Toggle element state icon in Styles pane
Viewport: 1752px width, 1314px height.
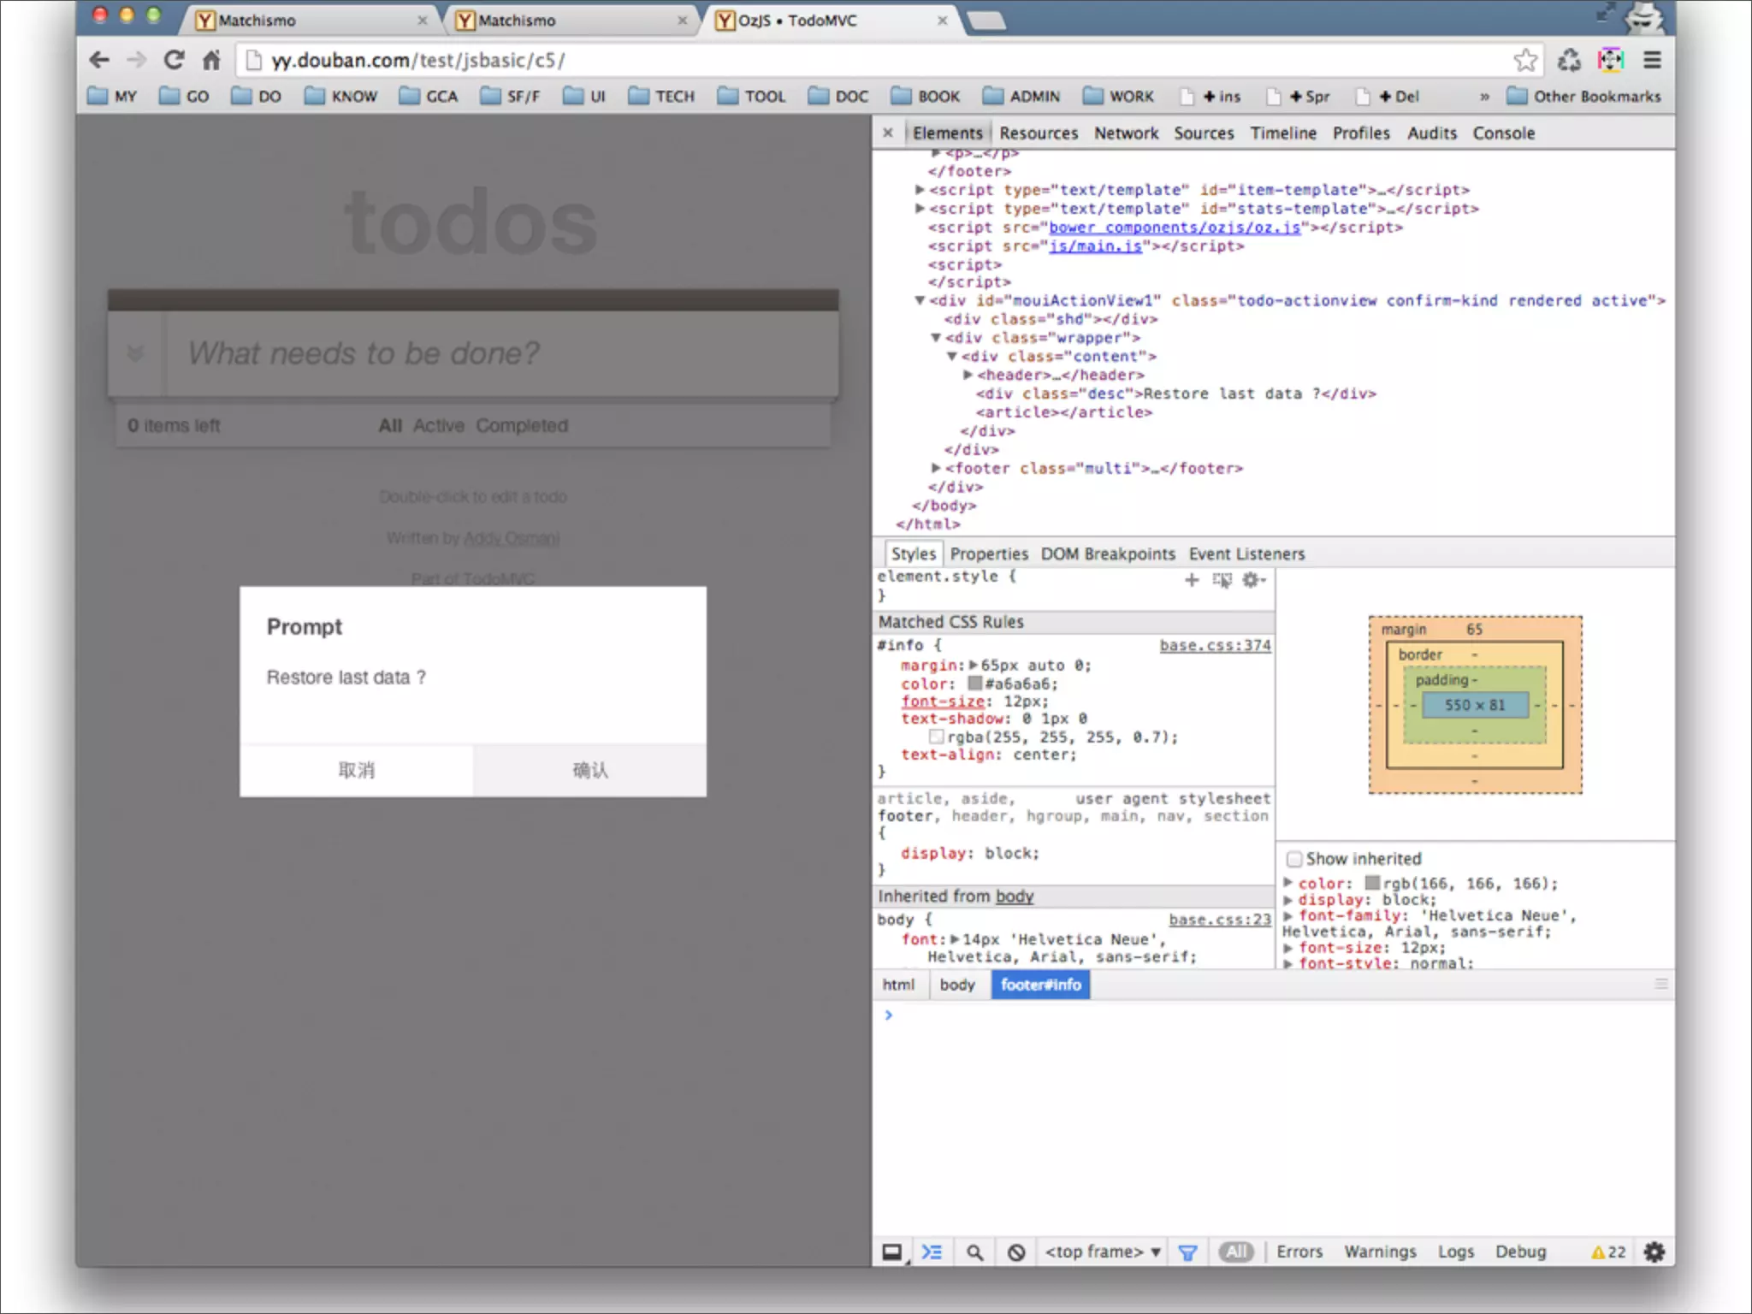pos(1222,580)
